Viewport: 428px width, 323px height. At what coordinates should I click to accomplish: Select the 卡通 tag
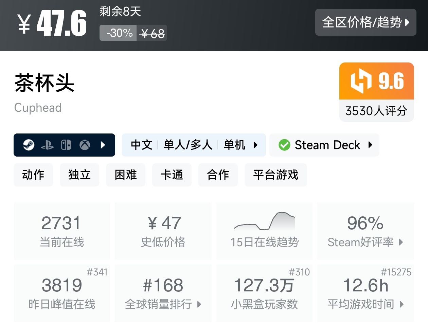[x=172, y=175]
